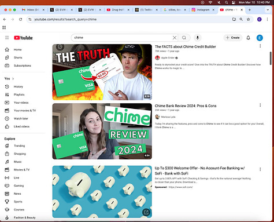Open options menu for Chime Credit Builder video
Screen dimensions: 274x222
point(260,46)
